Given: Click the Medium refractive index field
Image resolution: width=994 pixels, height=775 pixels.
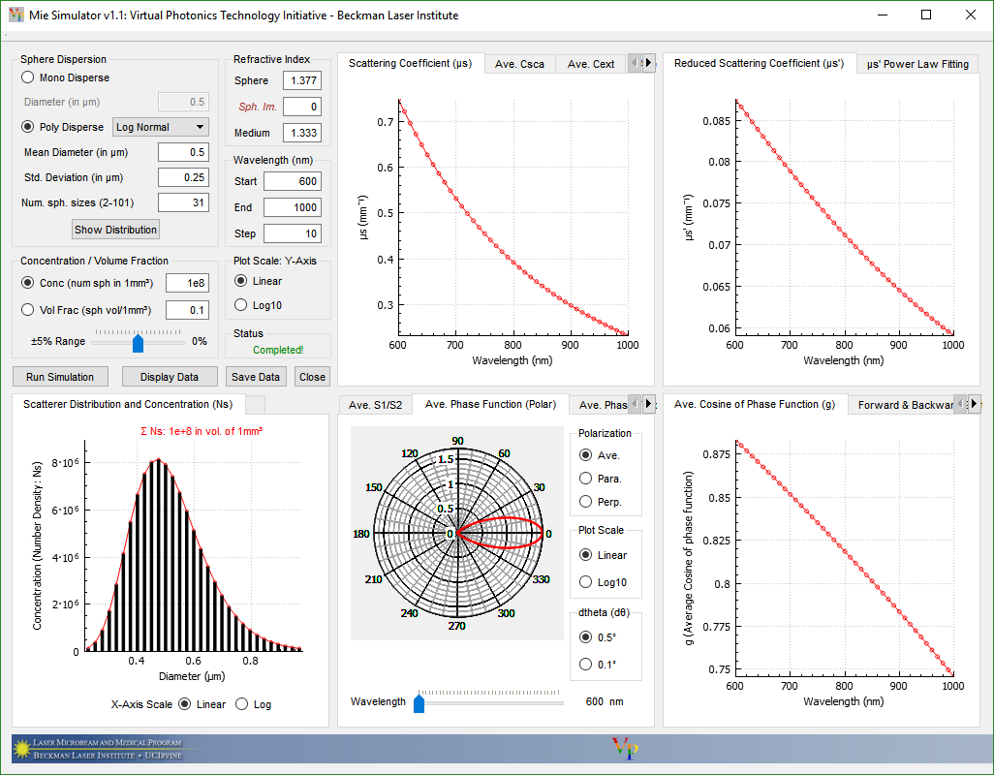Looking at the screenshot, I should point(302,133).
